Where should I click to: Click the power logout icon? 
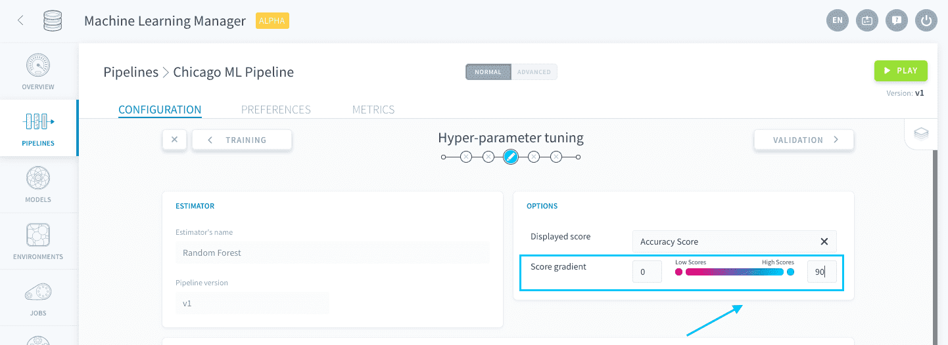[926, 20]
